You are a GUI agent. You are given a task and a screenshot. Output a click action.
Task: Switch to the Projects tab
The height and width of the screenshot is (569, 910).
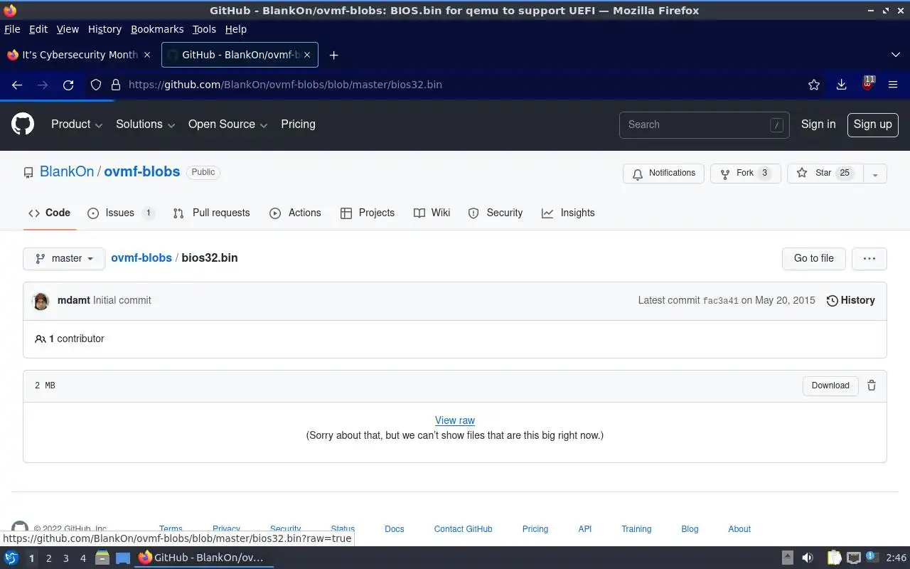368,213
